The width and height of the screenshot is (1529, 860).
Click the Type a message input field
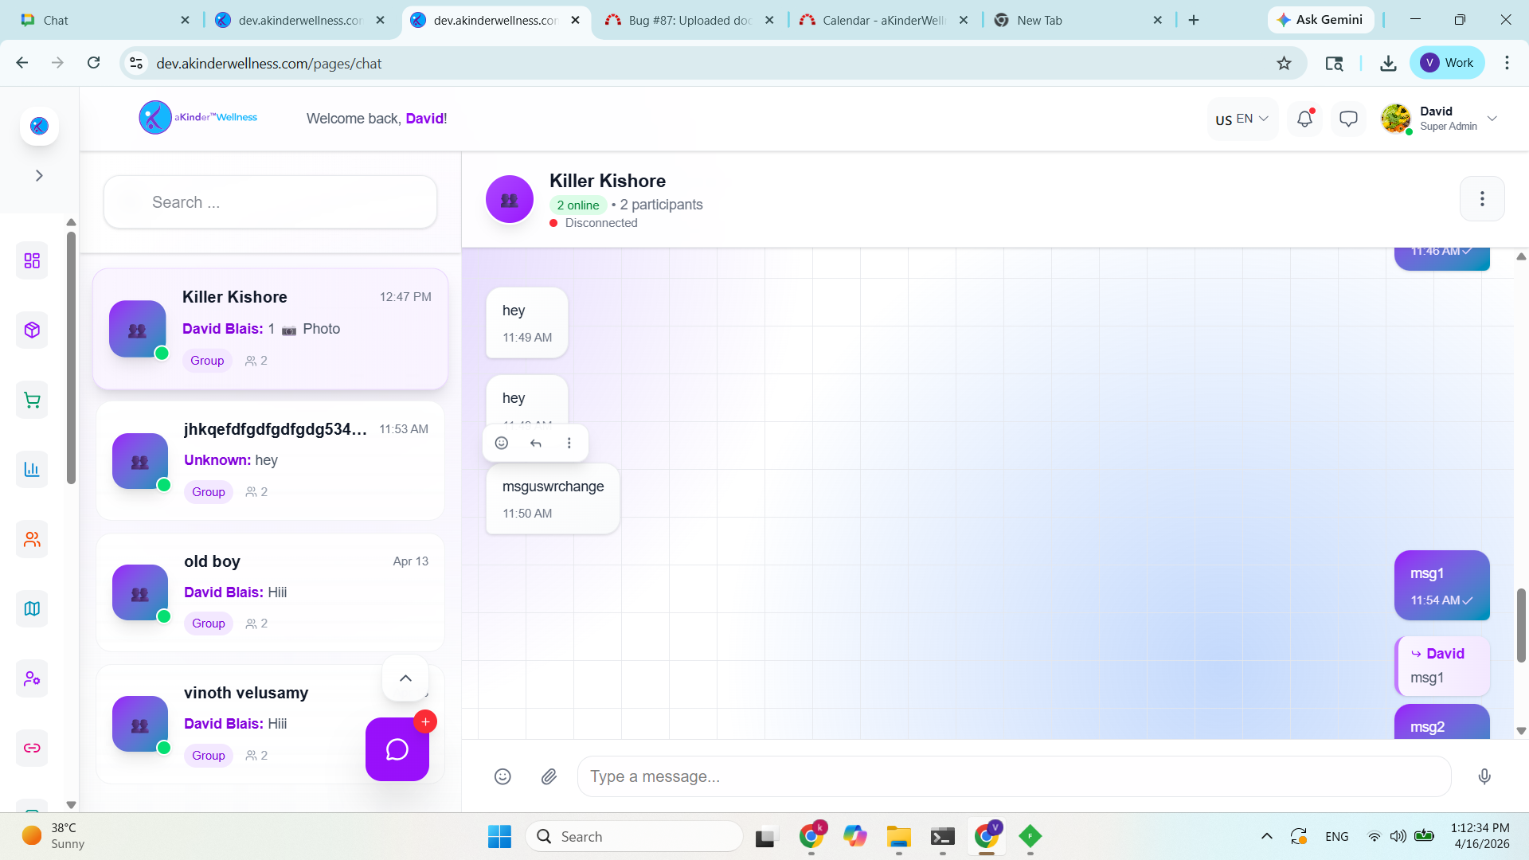pos(1011,776)
